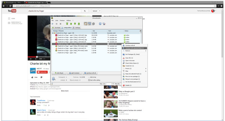Viewport: 225px width, 121px height.
Task: Open Chrome menu icon
Action: tap(221, 6)
